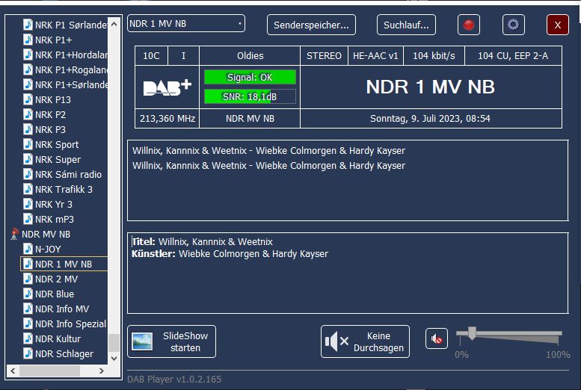Click the music note icon beside N-JOY
Viewport: 581px width, 390px height.
coord(28,250)
